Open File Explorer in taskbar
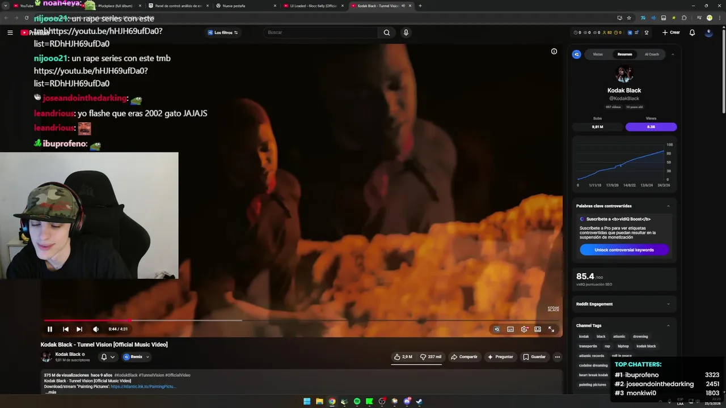Screen dimensions: 726x408 [319, 401]
